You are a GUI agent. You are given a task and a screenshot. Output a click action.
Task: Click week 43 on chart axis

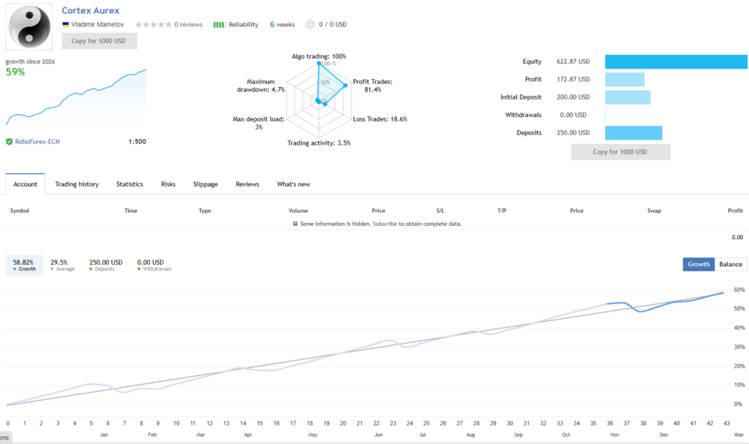pyautogui.click(x=726, y=423)
